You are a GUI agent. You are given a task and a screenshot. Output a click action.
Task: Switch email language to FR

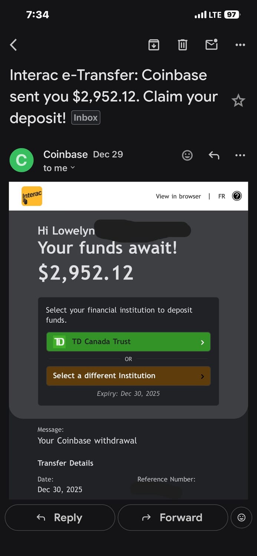pyautogui.click(x=222, y=196)
